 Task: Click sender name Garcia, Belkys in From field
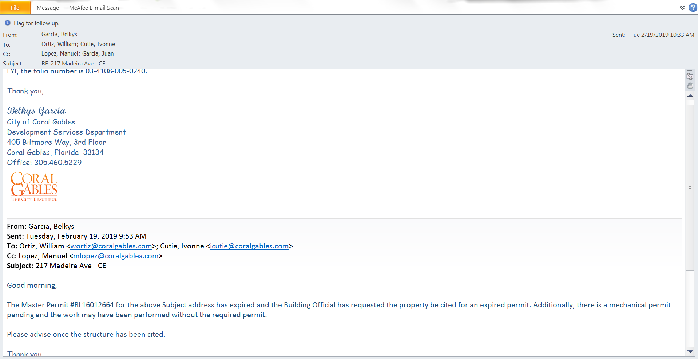59,34
